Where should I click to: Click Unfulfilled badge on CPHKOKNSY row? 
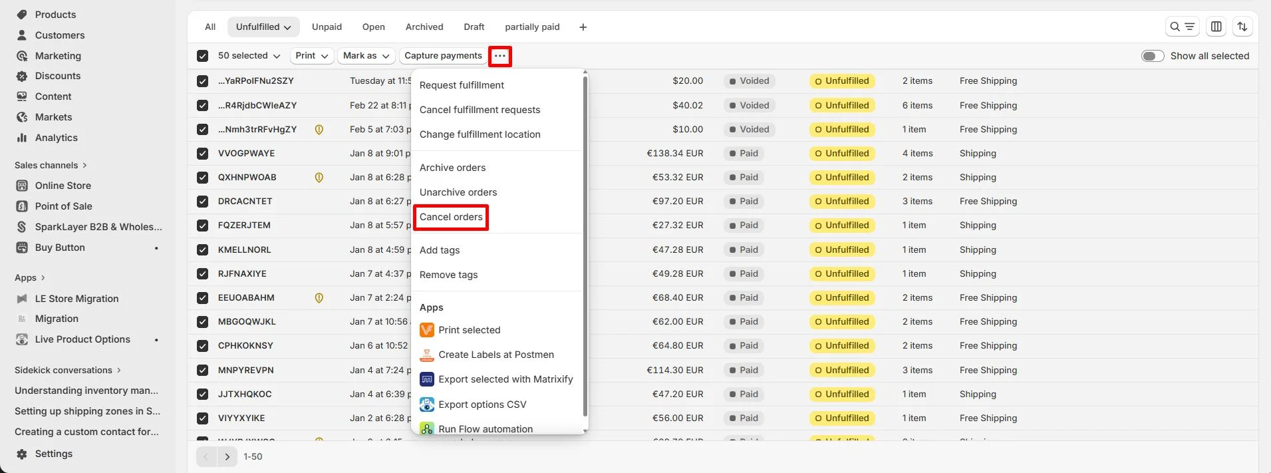tap(841, 346)
